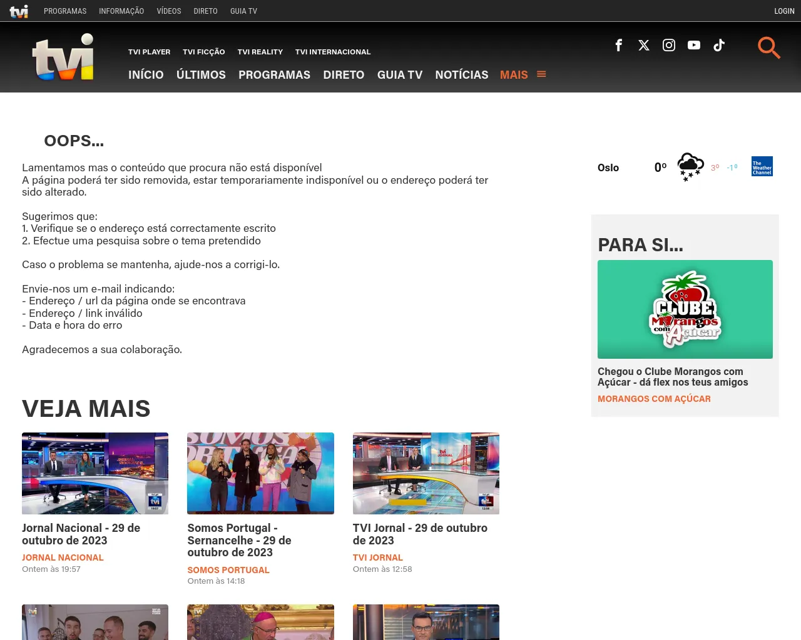Click the 'Ontem às 19:57' timestamp
801x640 pixels.
pos(51,569)
